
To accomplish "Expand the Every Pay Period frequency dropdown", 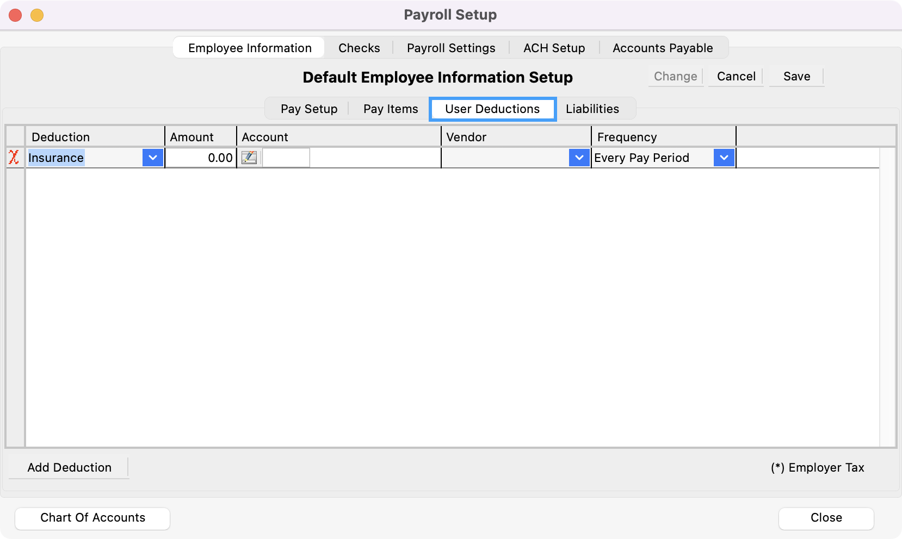I will click(724, 158).
